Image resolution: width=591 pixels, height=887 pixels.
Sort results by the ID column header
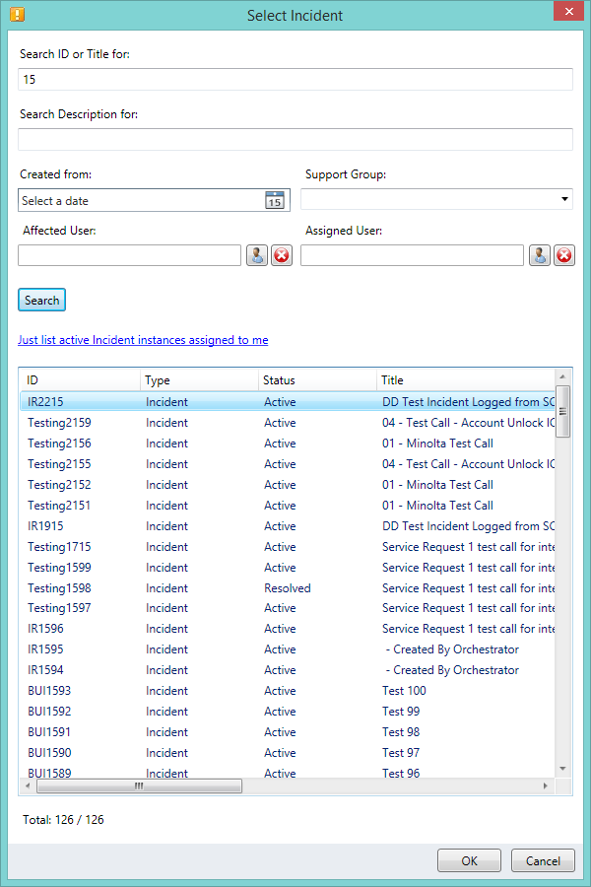79,379
